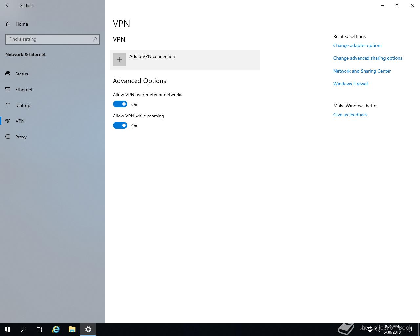Open Home via the house icon
This screenshot has width=420, height=336.
[x=8, y=24]
